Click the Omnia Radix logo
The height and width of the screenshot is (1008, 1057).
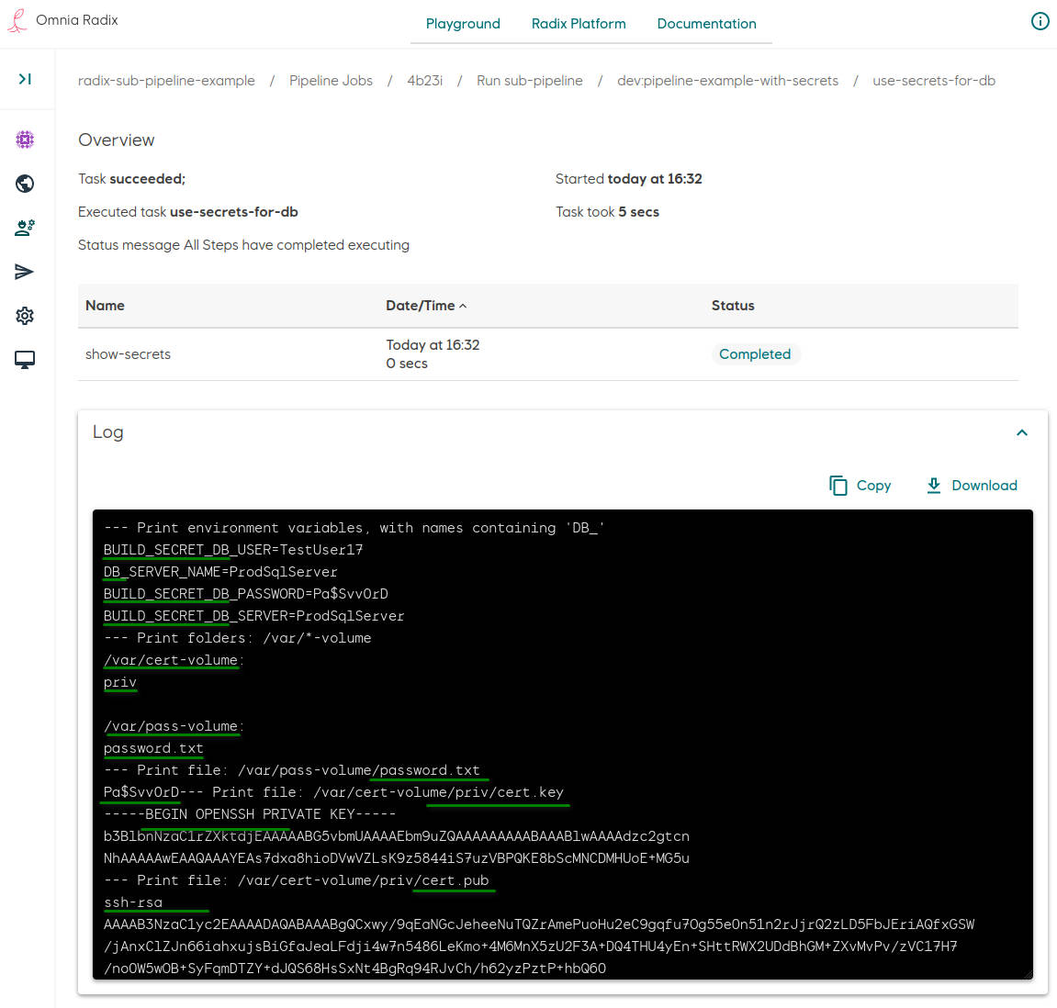[62, 19]
